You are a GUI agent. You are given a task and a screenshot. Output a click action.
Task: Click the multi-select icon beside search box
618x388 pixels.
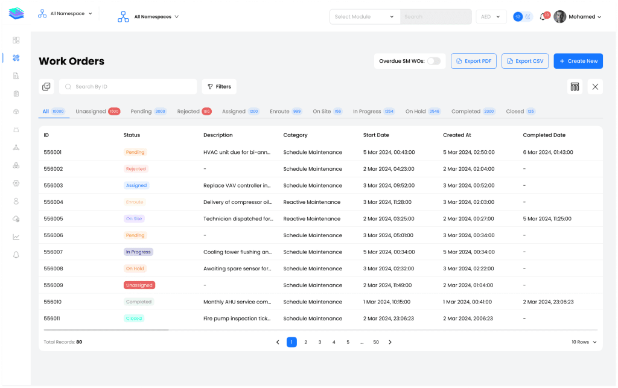46,87
